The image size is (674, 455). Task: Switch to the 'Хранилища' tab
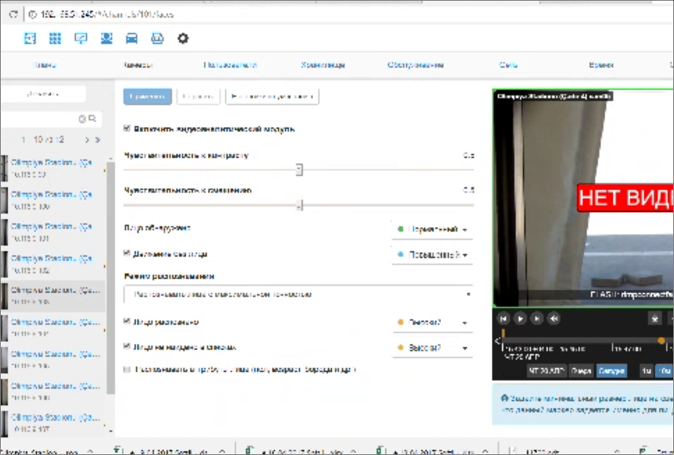pyautogui.click(x=323, y=65)
